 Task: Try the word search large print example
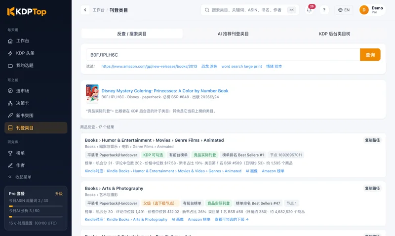(241, 66)
